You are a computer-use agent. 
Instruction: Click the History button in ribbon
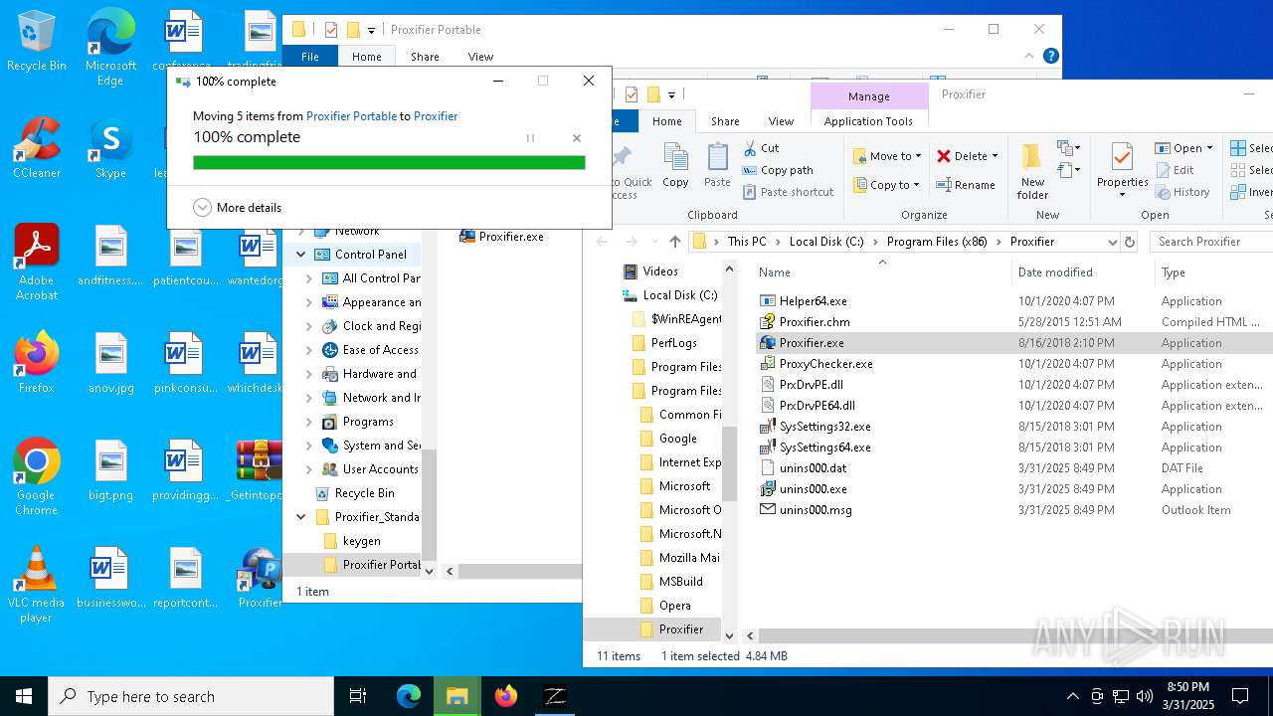[1182, 192]
